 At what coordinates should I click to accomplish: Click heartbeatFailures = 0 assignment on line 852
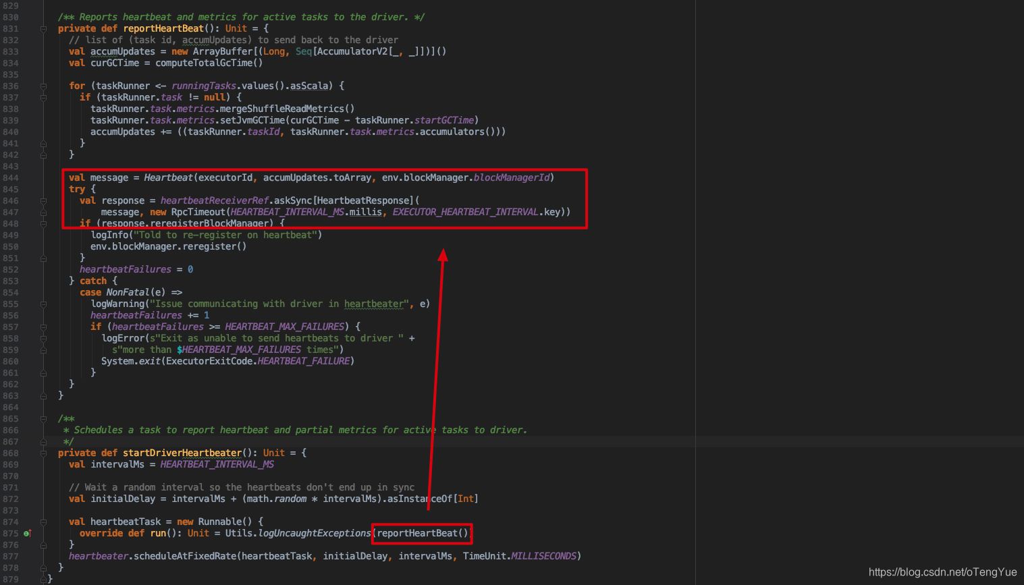tap(136, 269)
